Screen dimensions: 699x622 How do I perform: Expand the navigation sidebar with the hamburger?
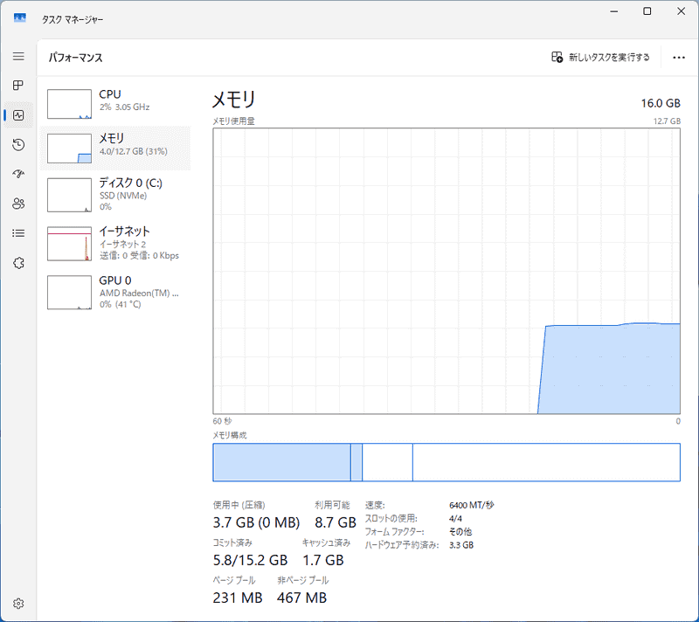(17, 56)
